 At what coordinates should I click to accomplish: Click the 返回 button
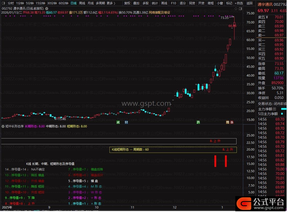click(250, 3)
